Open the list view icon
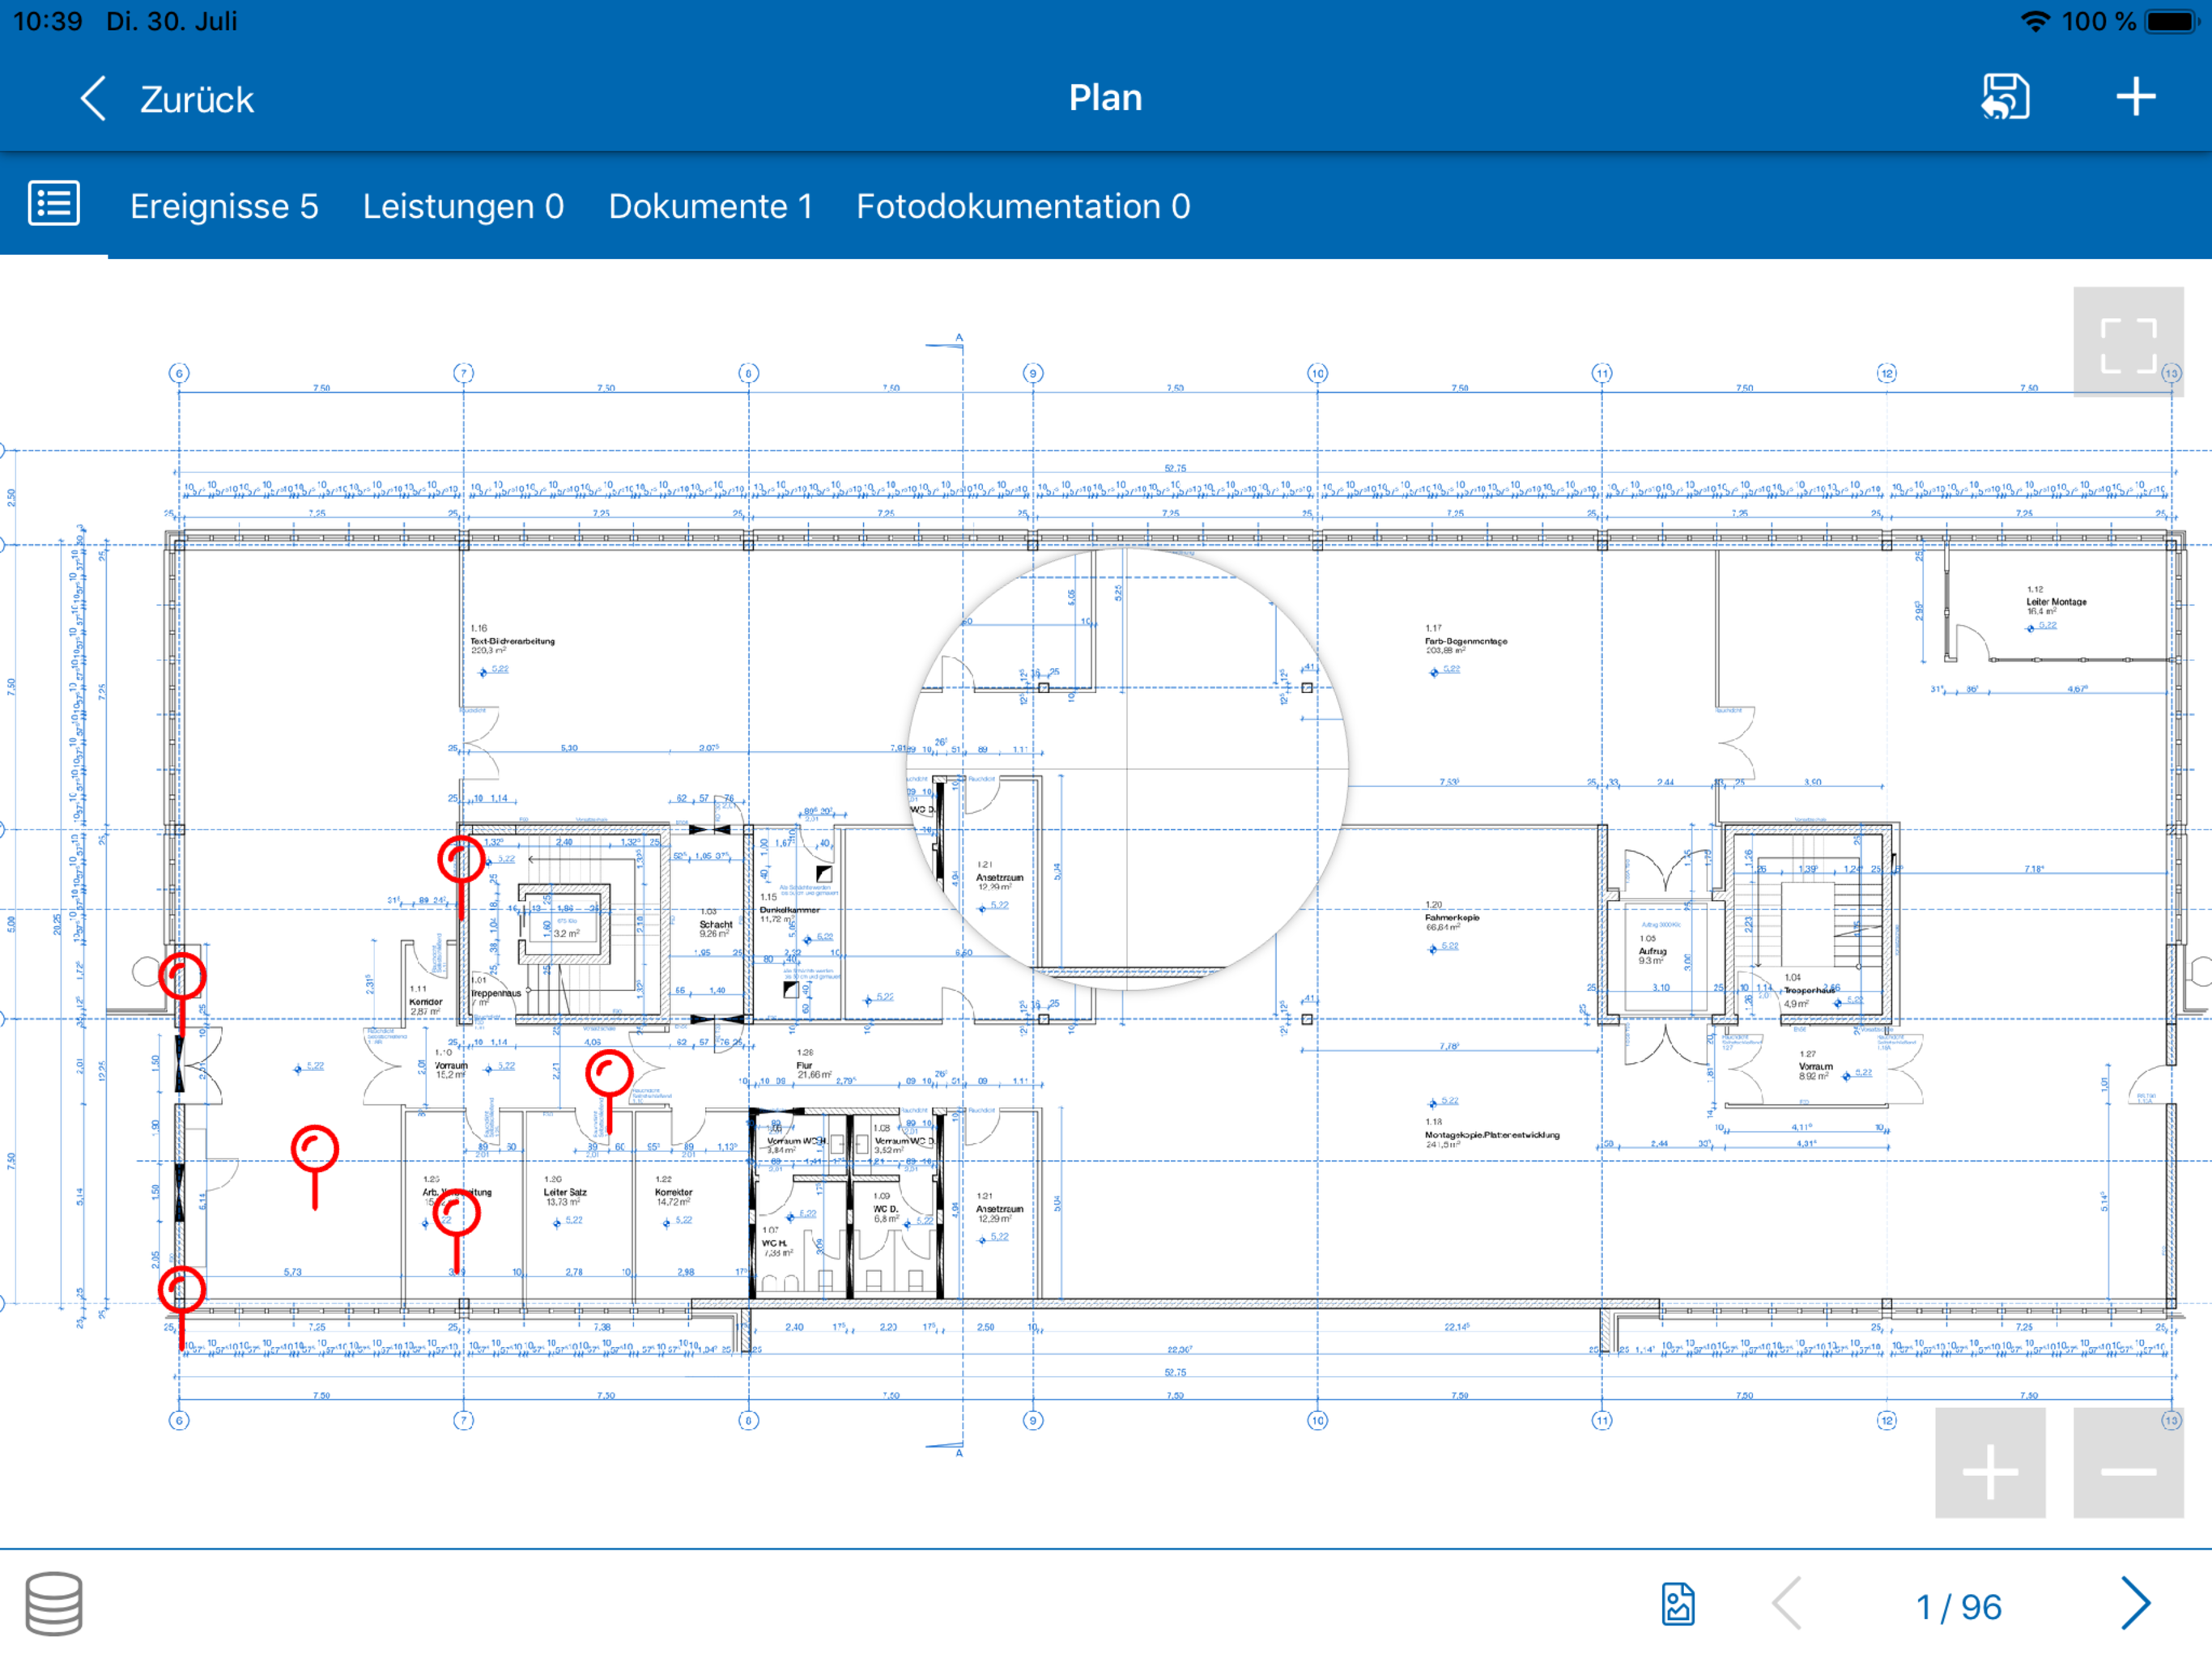2212x1658 pixels. point(54,204)
